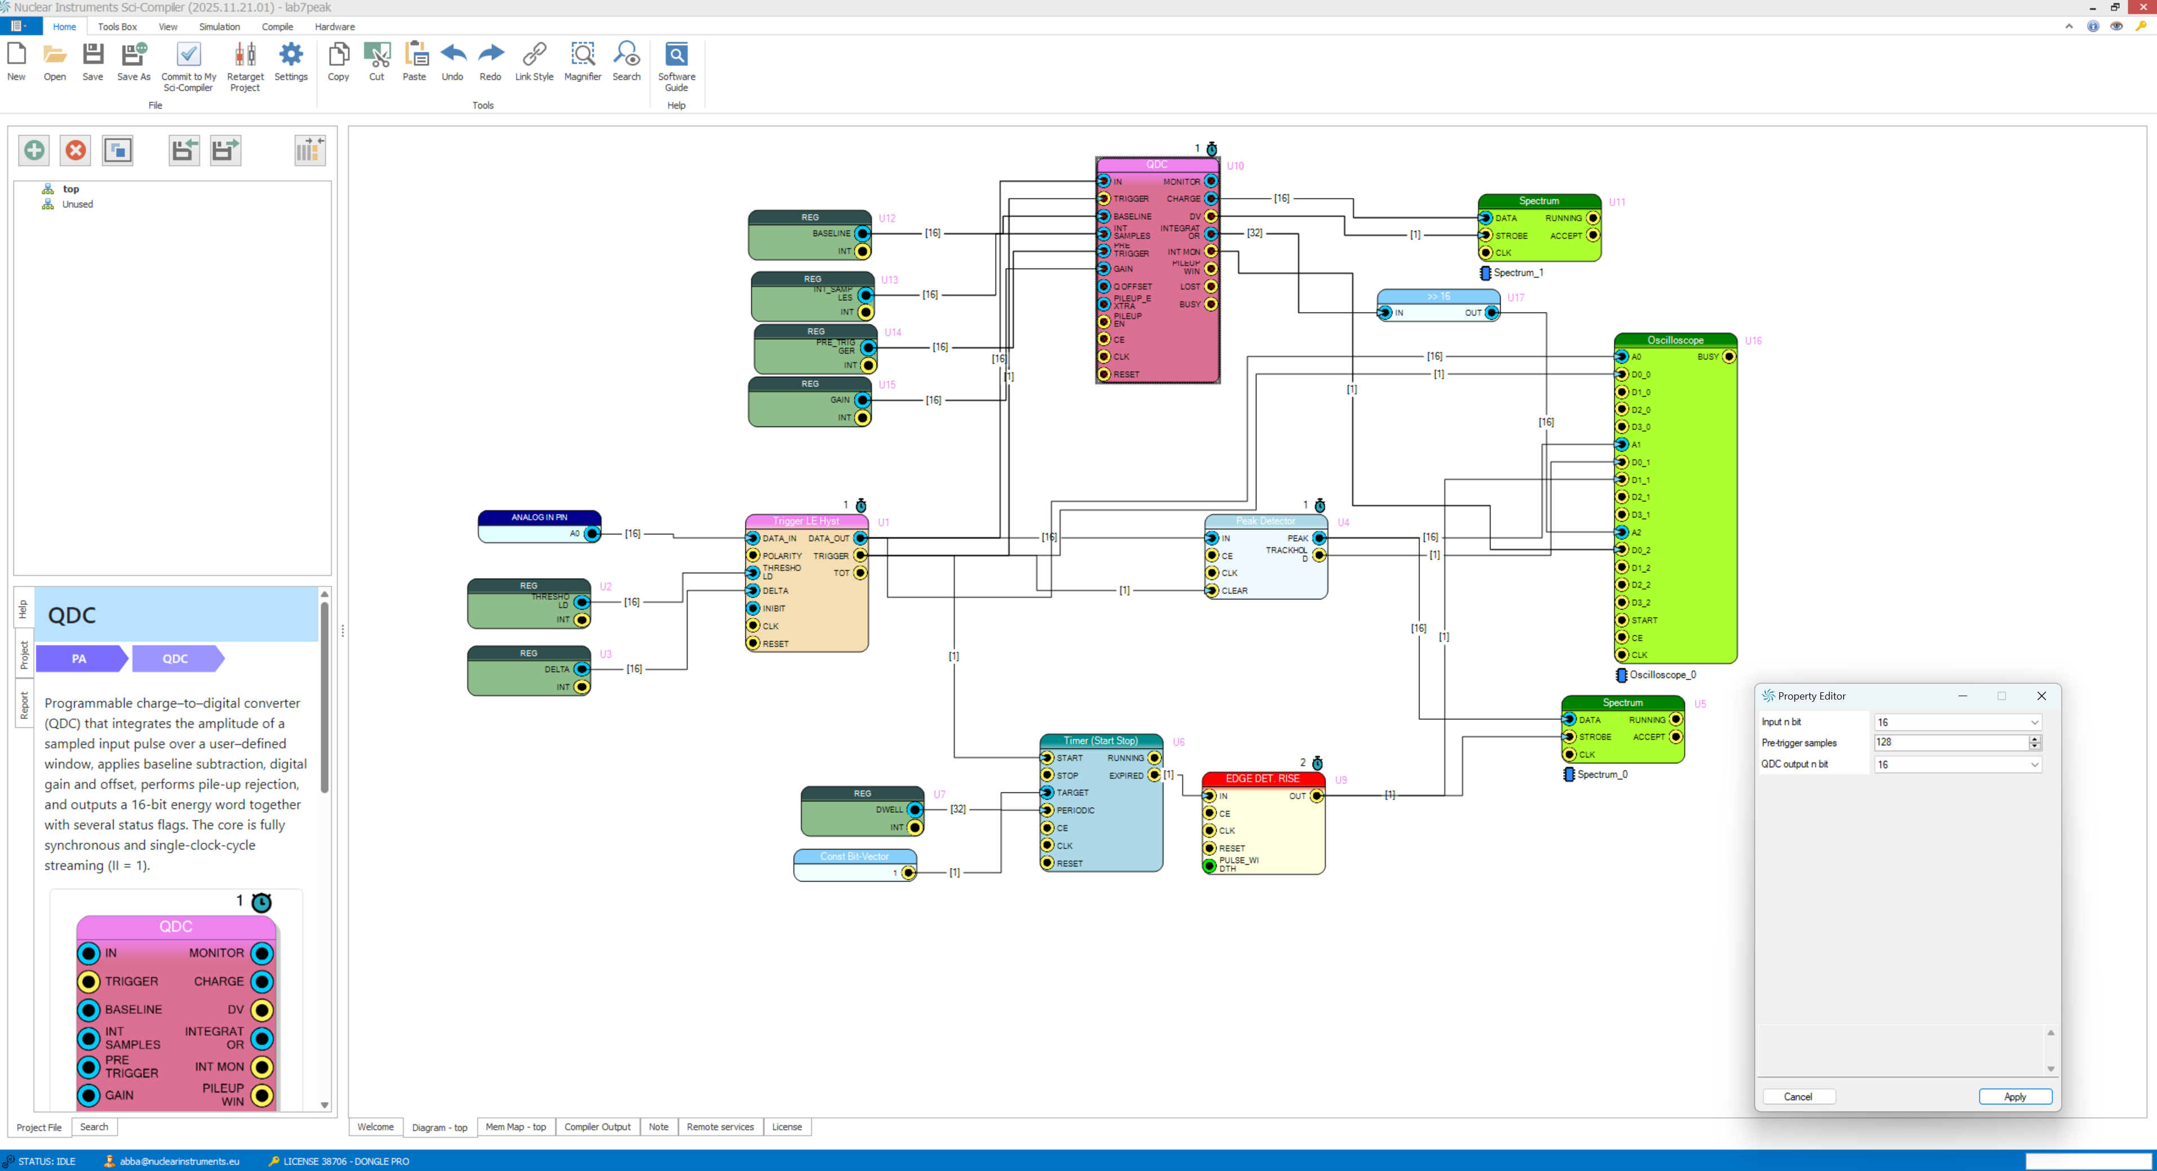The height and width of the screenshot is (1171, 2157).
Task: Click the export diagram icon in the project panel
Action: pos(225,150)
